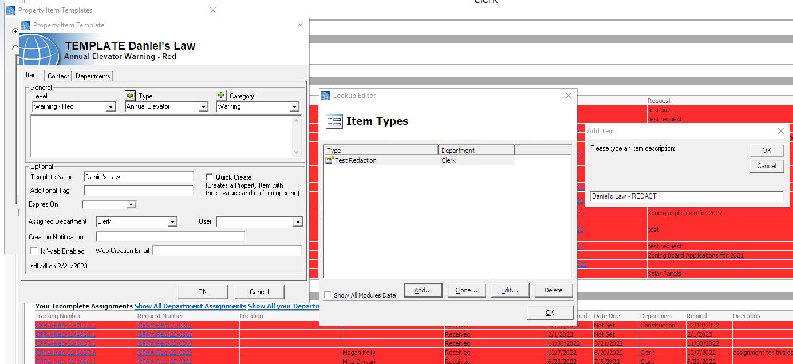The height and width of the screenshot is (364, 793).
Task: Close the Lookup Editor window
Action: click(569, 96)
